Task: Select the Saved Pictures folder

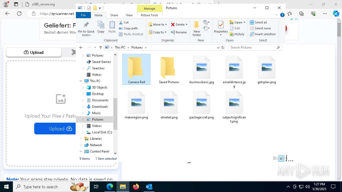Action: [169, 70]
